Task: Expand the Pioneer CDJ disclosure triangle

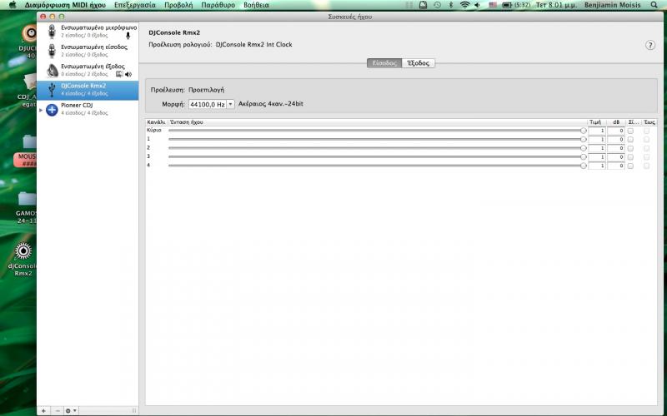Action: pos(41,109)
